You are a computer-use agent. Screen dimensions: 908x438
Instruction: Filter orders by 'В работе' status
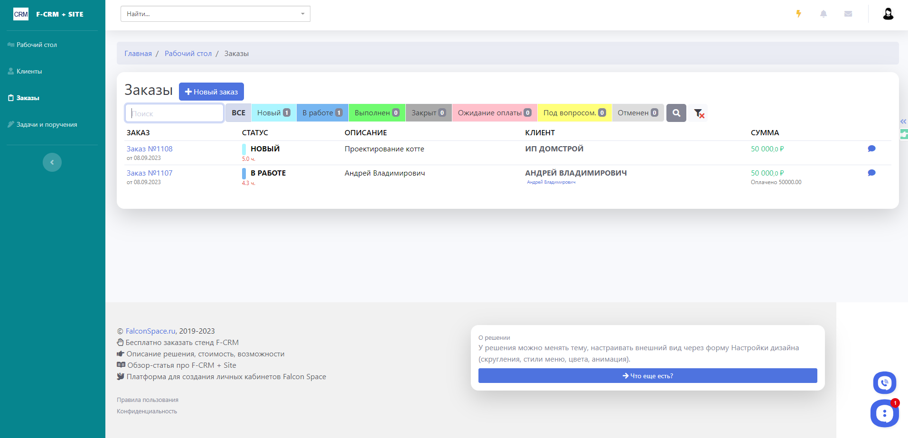[x=322, y=113]
